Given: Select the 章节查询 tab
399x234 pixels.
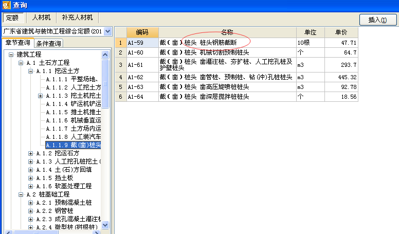Looking at the screenshot, I should [18, 43].
